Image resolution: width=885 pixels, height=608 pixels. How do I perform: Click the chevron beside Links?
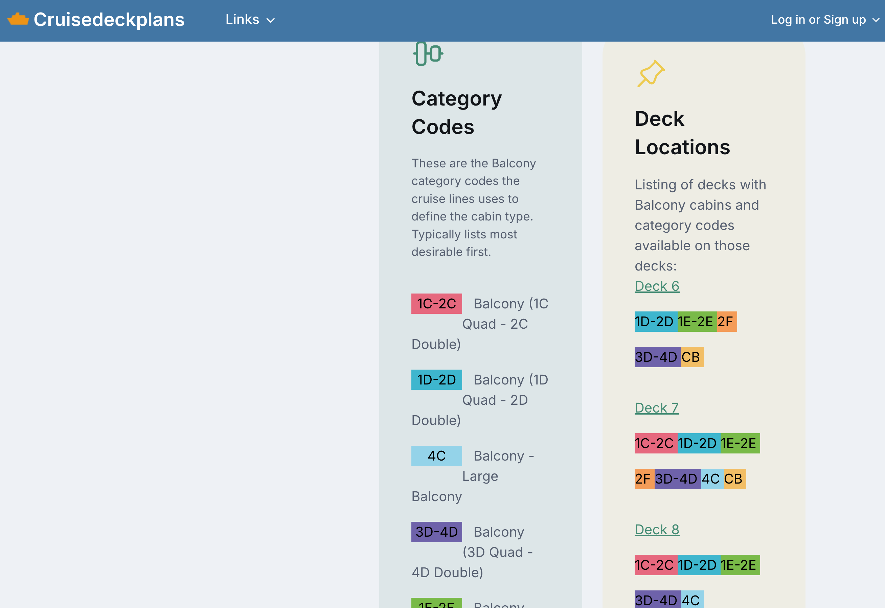coord(270,20)
